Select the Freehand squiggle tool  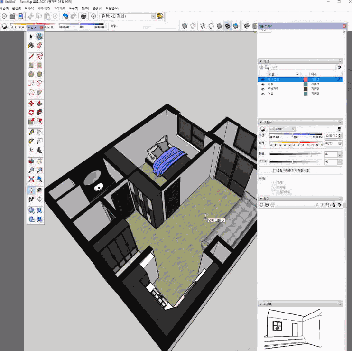coord(39,57)
